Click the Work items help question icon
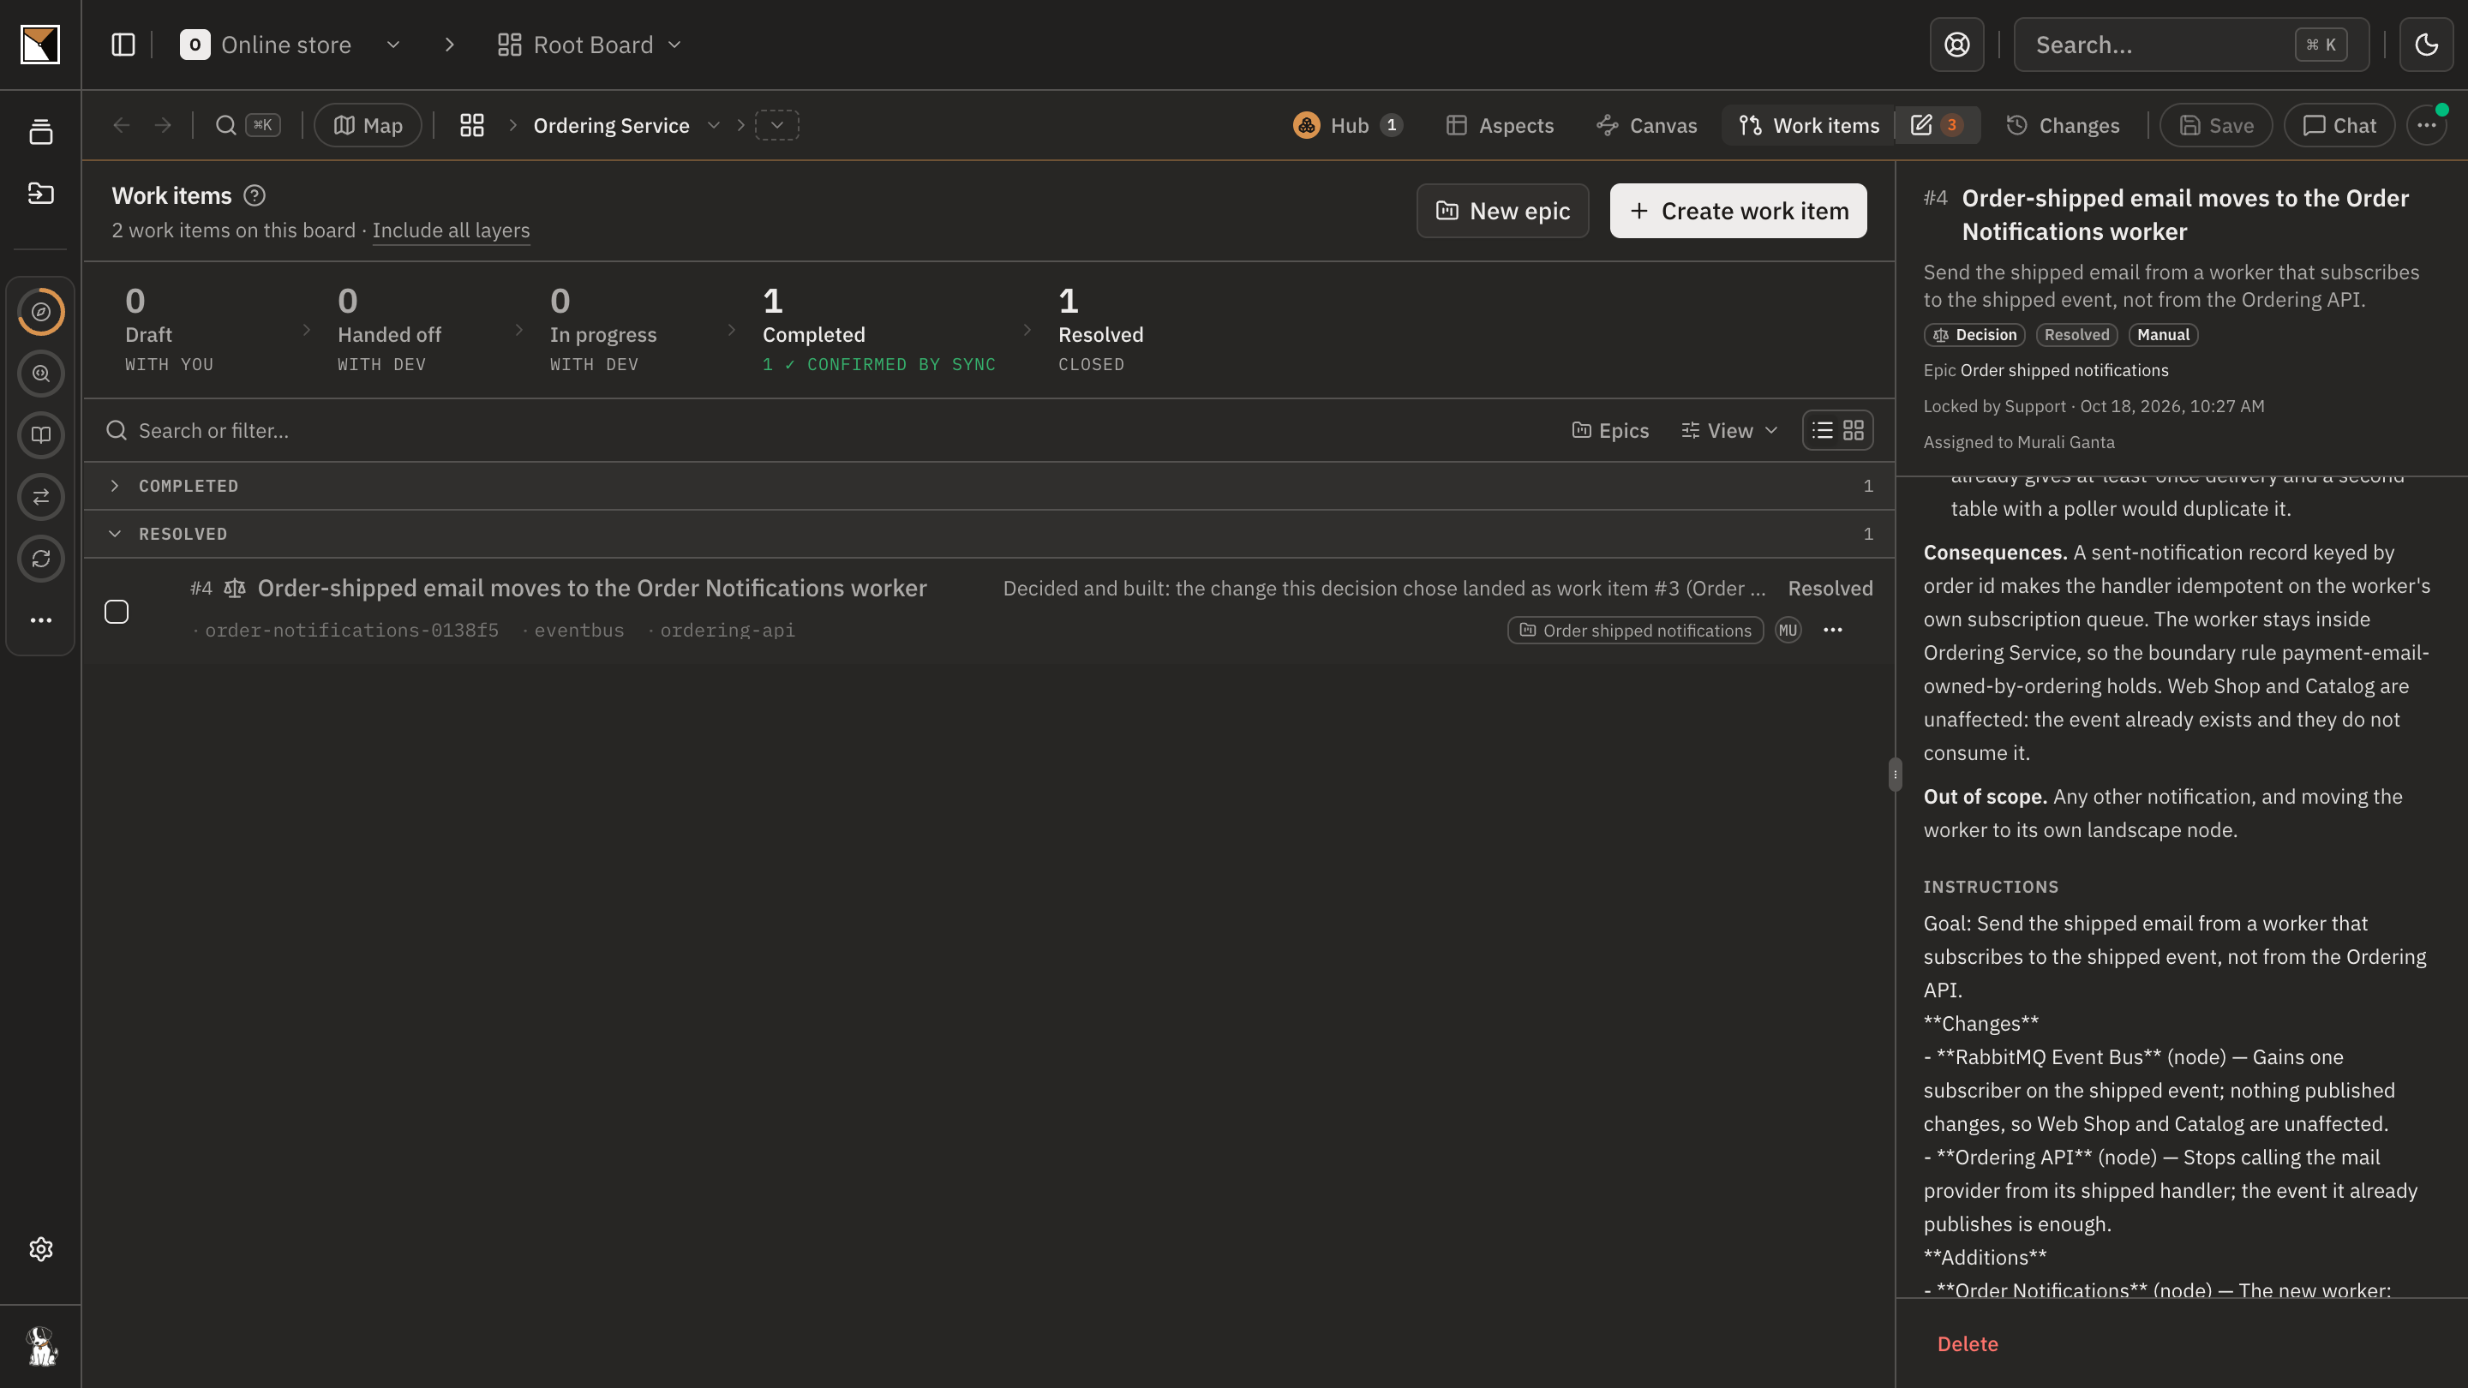2468x1388 pixels. [254, 195]
